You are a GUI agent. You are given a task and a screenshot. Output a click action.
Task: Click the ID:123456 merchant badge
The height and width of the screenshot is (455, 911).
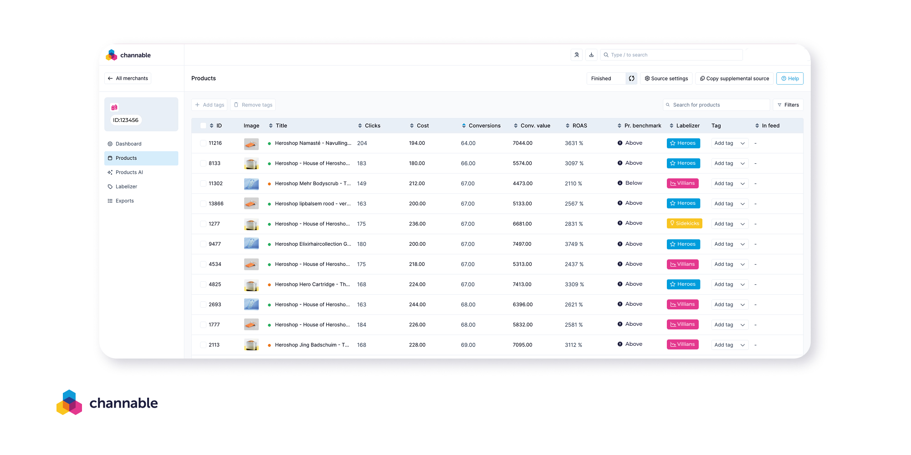[126, 120]
